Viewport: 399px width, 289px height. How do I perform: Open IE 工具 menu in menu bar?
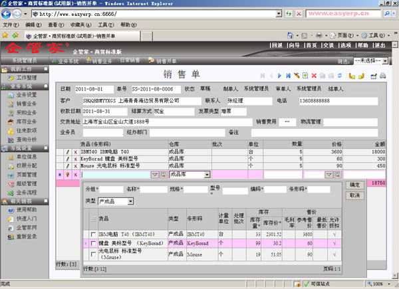[106, 25]
